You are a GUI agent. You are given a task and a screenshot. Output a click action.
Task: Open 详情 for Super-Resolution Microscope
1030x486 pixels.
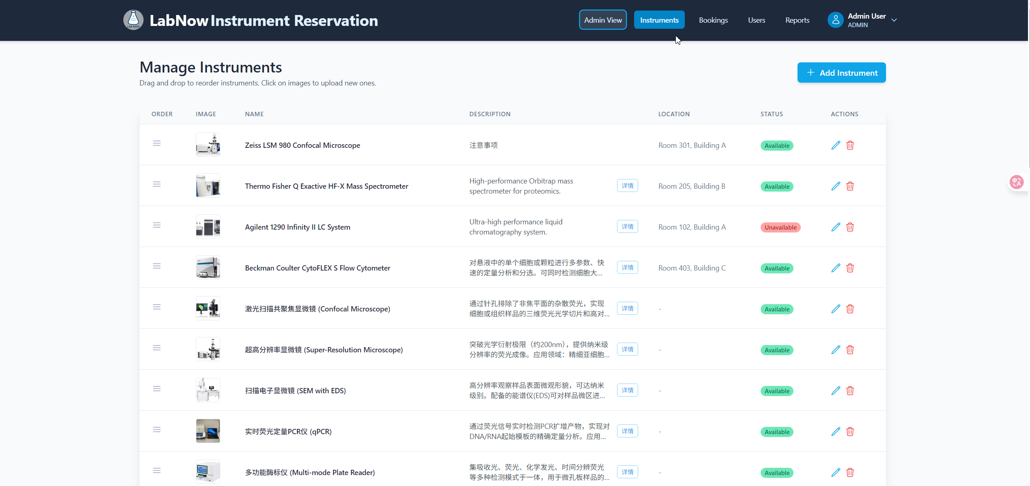coord(627,349)
